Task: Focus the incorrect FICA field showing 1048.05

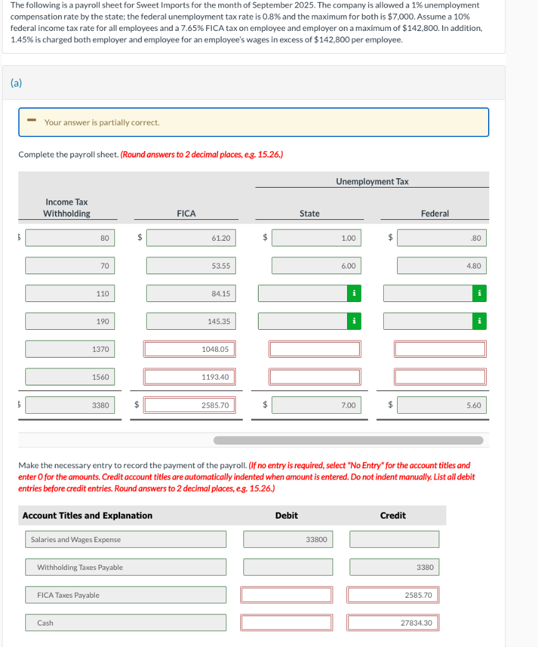Action: (x=190, y=349)
